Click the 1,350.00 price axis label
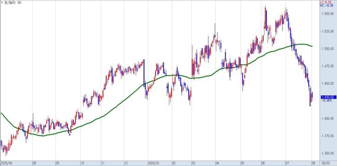Image resolution: width=337 pixels, height=166 pixels. (x=328, y=154)
